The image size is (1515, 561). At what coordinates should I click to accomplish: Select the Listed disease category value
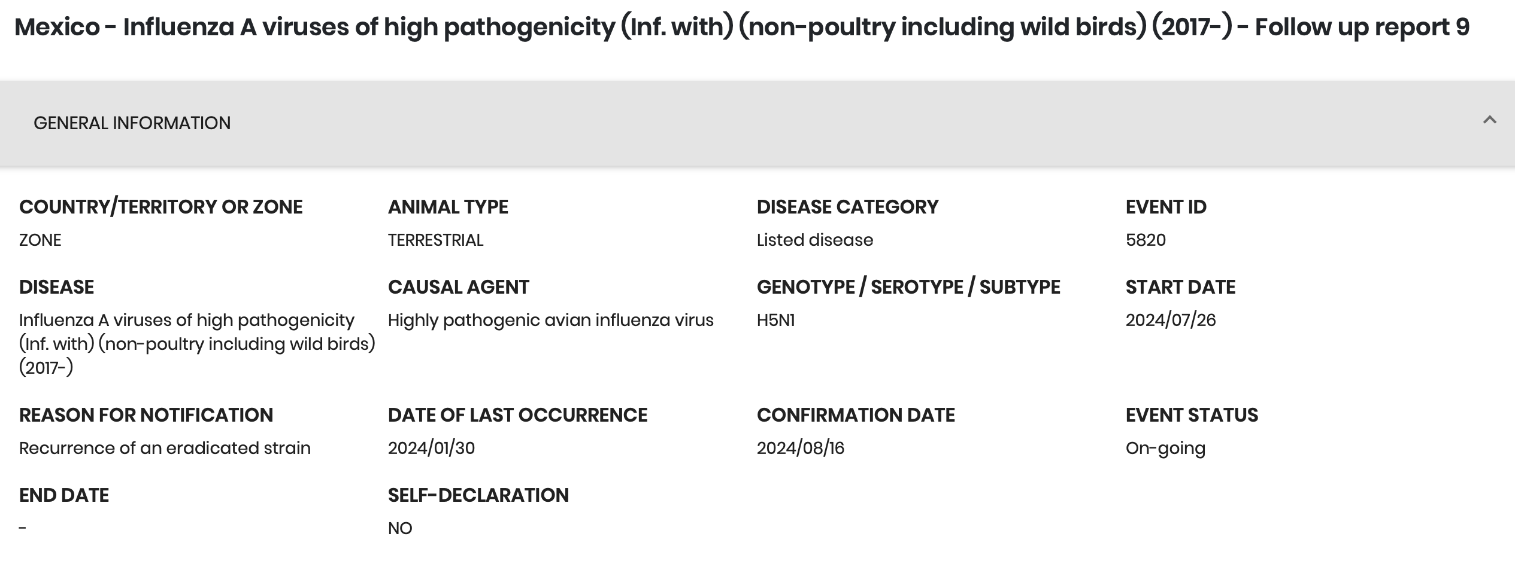click(814, 240)
